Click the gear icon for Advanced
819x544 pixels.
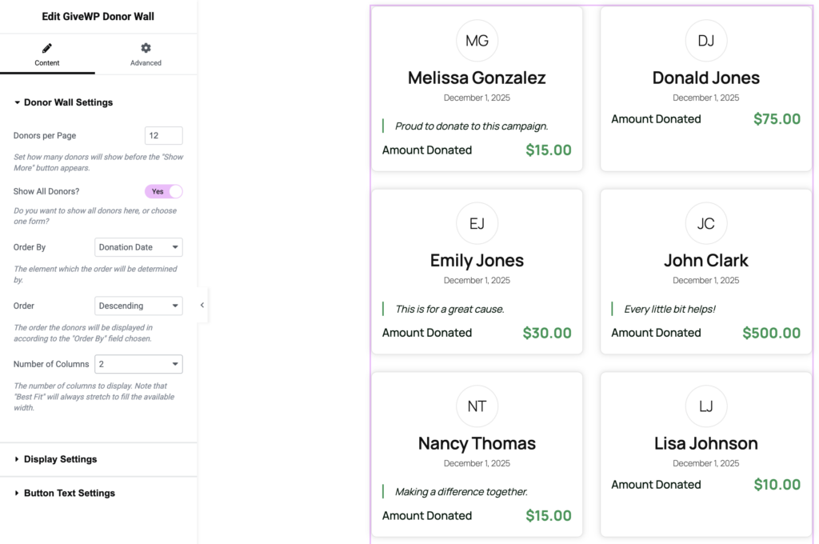coord(146,49)
